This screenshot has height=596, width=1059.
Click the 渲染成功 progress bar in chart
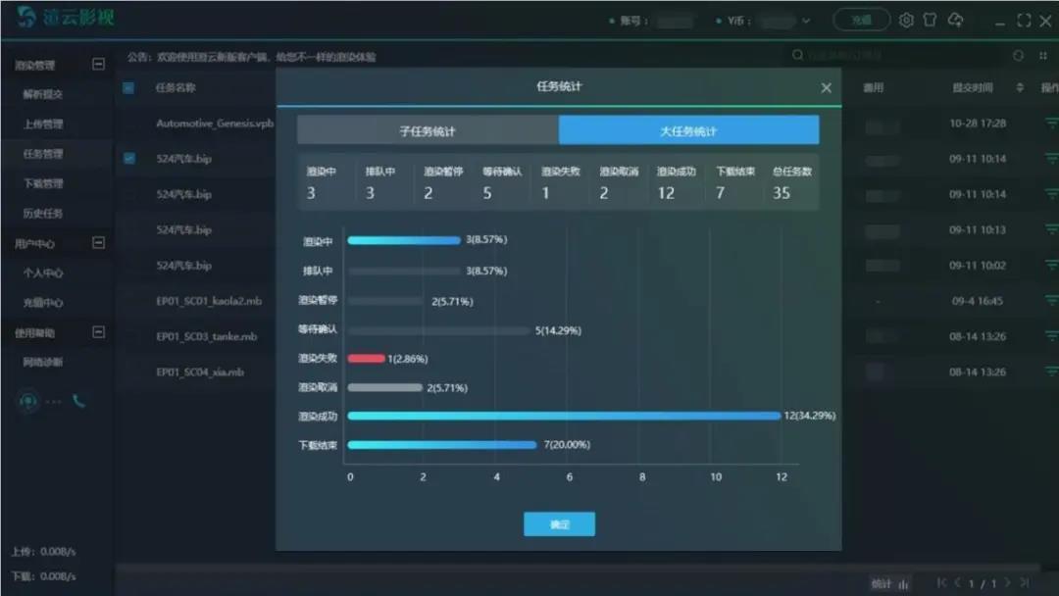tap(563, 416)
